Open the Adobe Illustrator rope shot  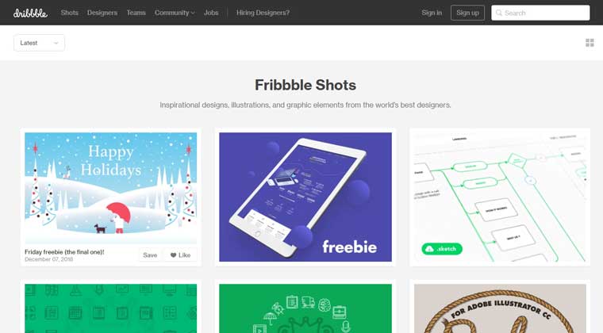[x=500, y=308]
